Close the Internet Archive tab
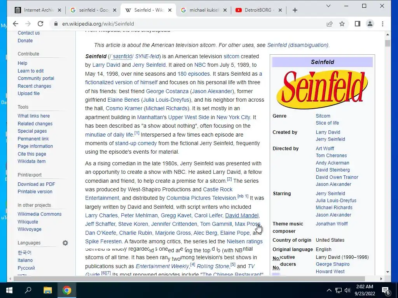Image resolution: width=398 pixels, height=298 pixels. (59, 10)
